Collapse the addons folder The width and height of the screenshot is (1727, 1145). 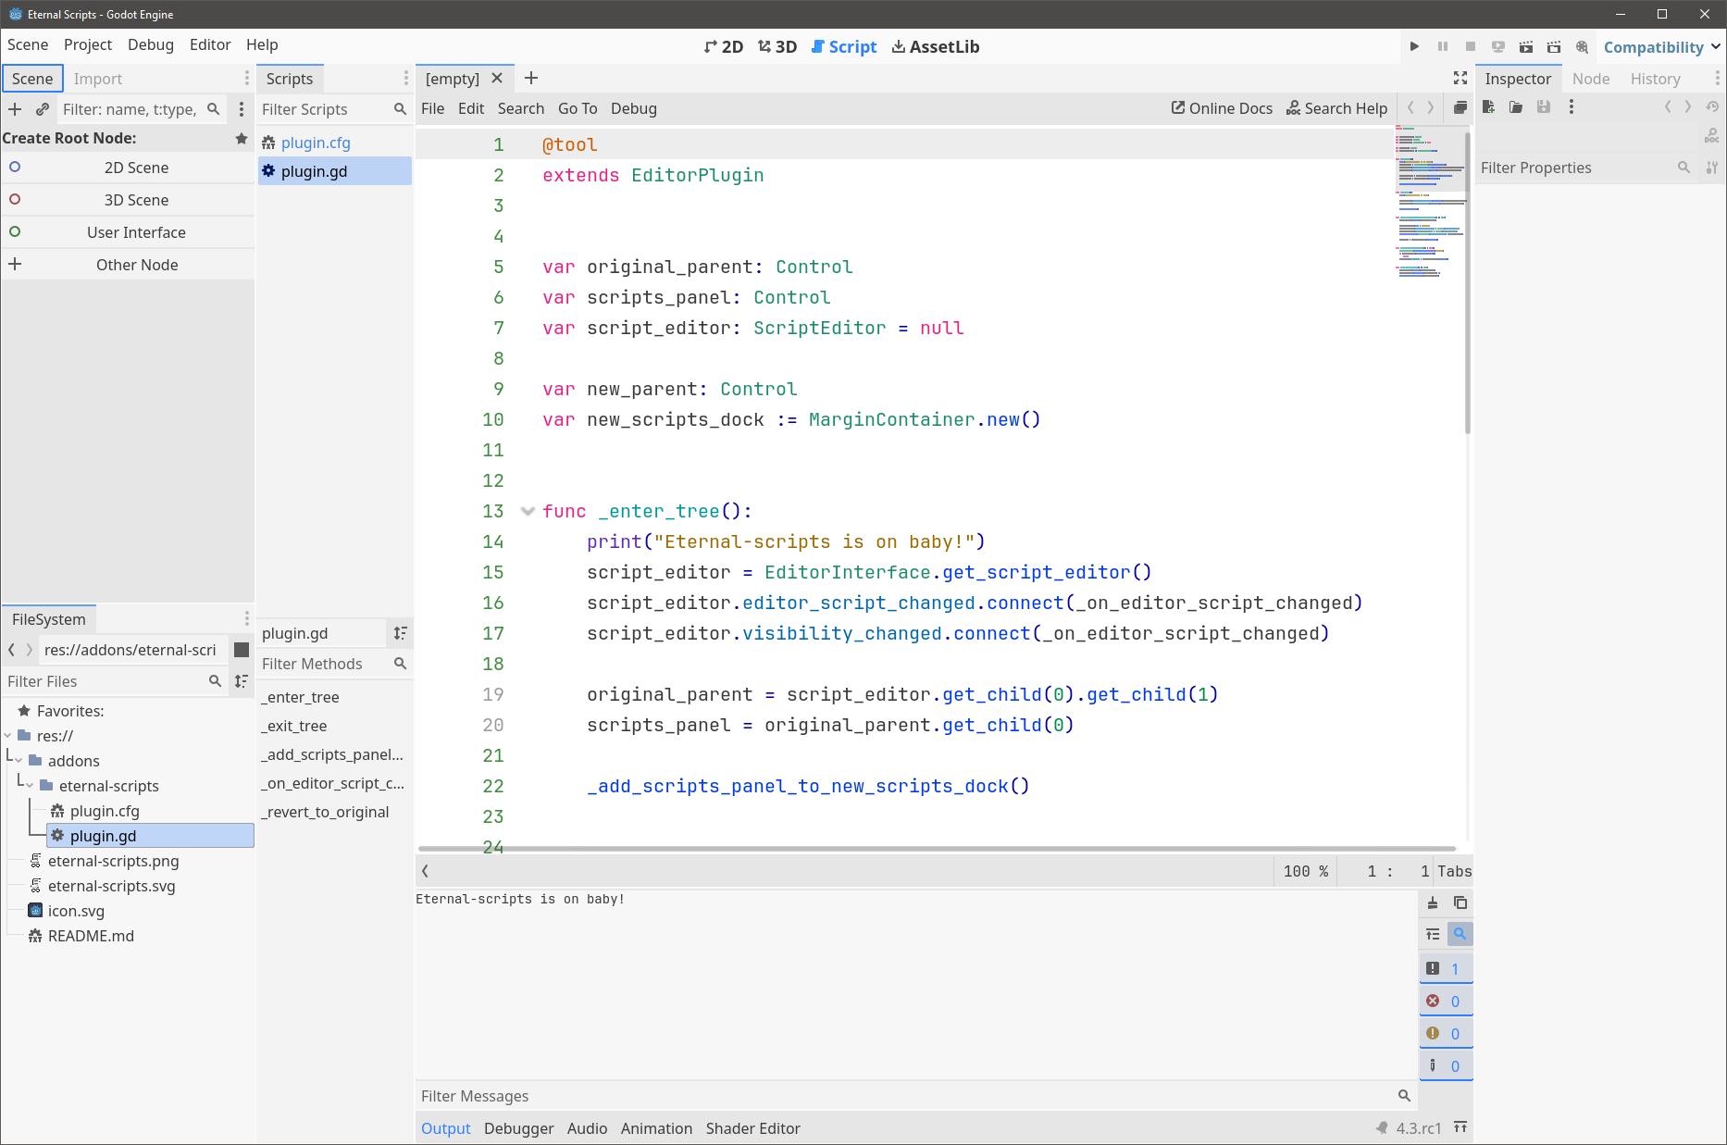(19, 761)
